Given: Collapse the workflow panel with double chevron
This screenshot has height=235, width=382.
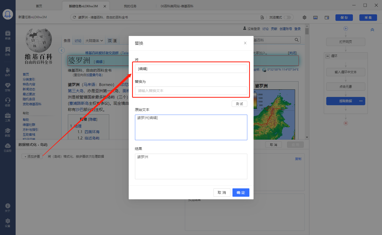Looking at the screenshot, I should [x=372, y=30].
